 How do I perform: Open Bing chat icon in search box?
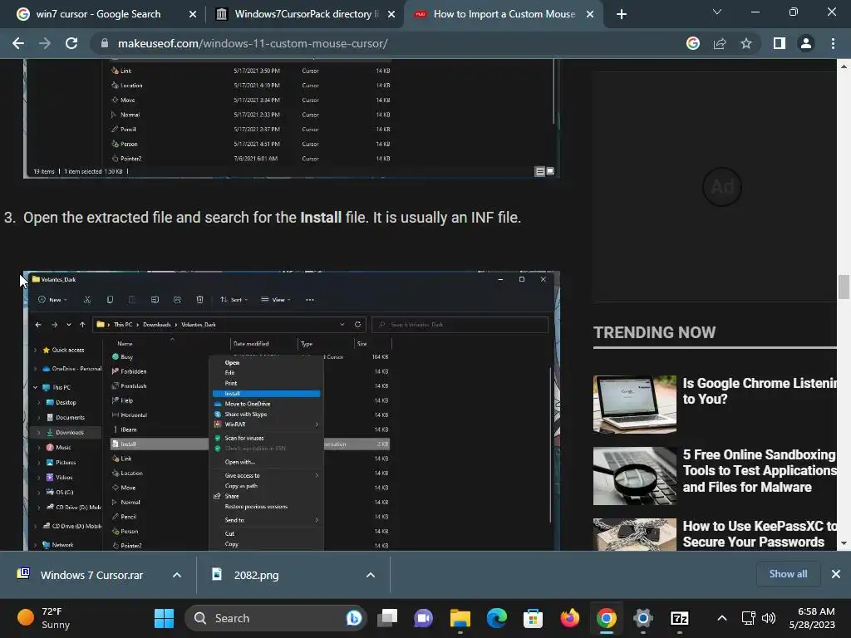pyautogui.click(x=353, y=618)
